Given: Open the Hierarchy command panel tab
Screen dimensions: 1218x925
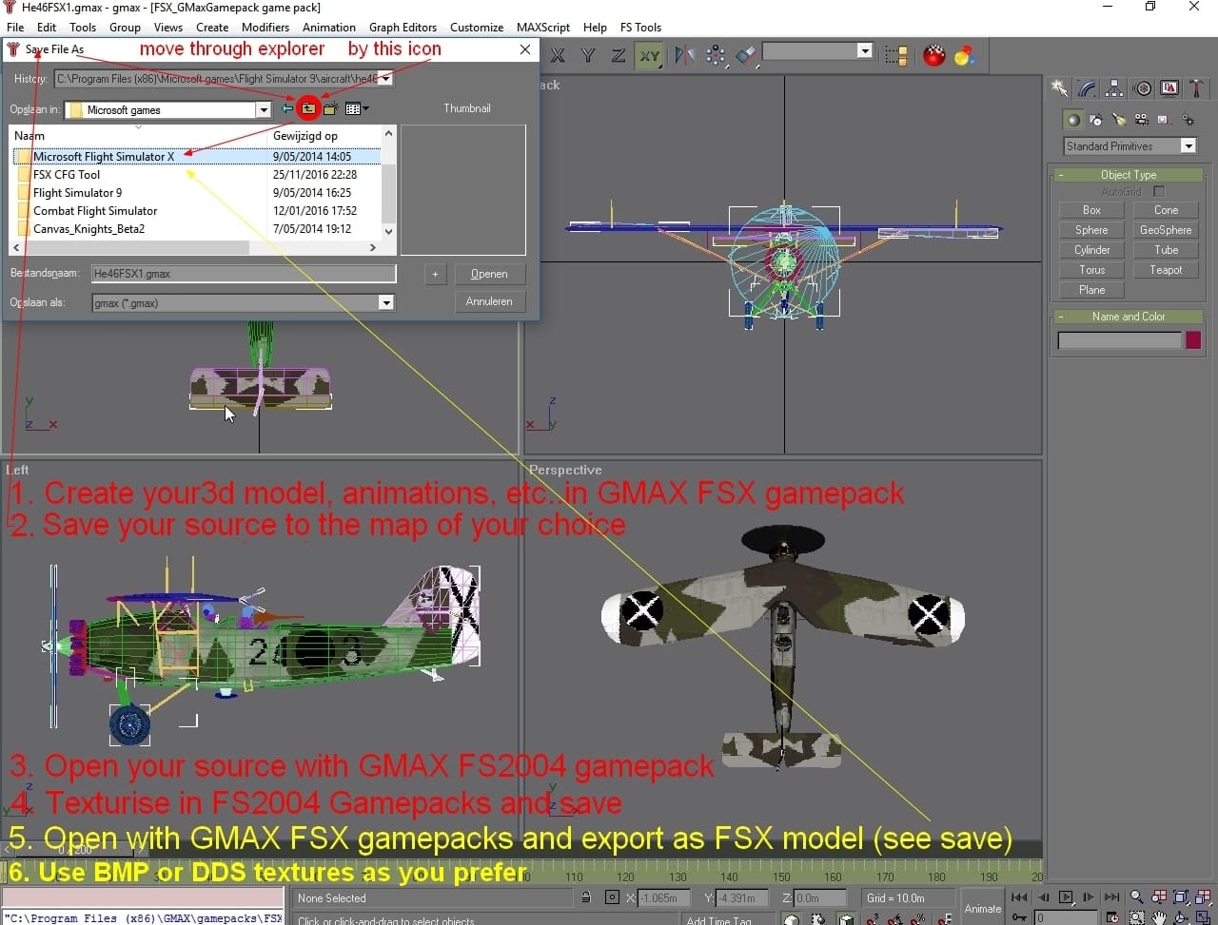Looking at the screenshot, I should (1113, 88).
